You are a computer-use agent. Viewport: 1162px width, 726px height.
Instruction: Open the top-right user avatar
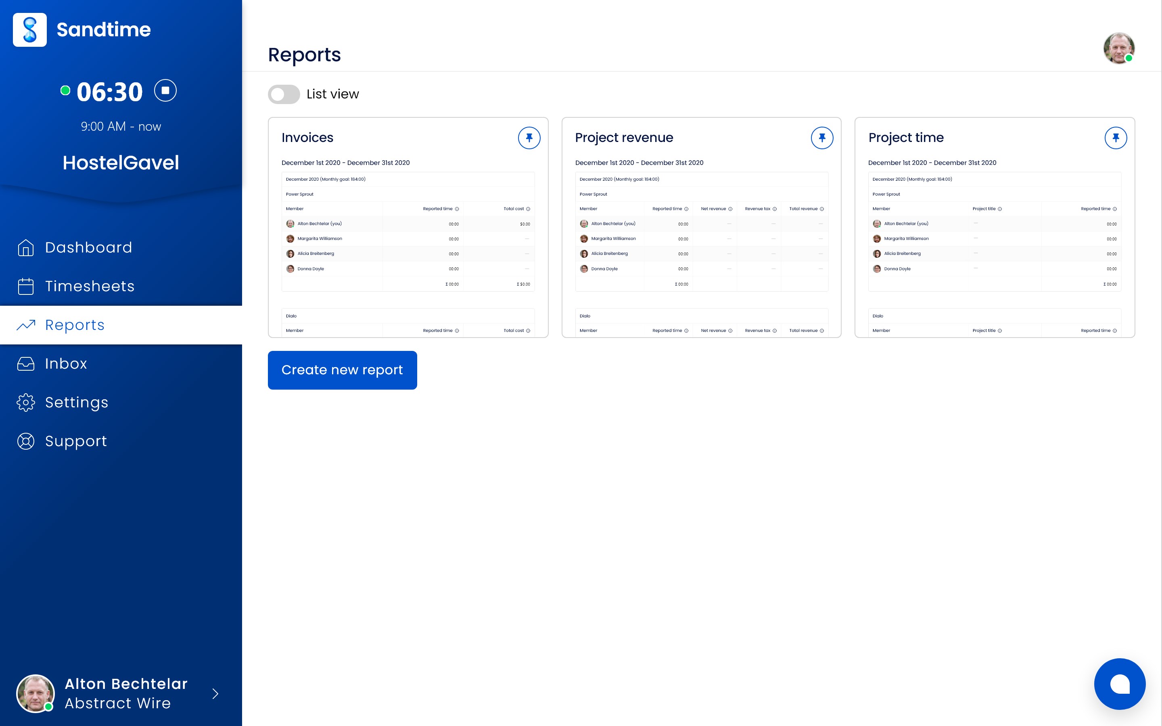pyautogui.click(x=1118, y=48)
